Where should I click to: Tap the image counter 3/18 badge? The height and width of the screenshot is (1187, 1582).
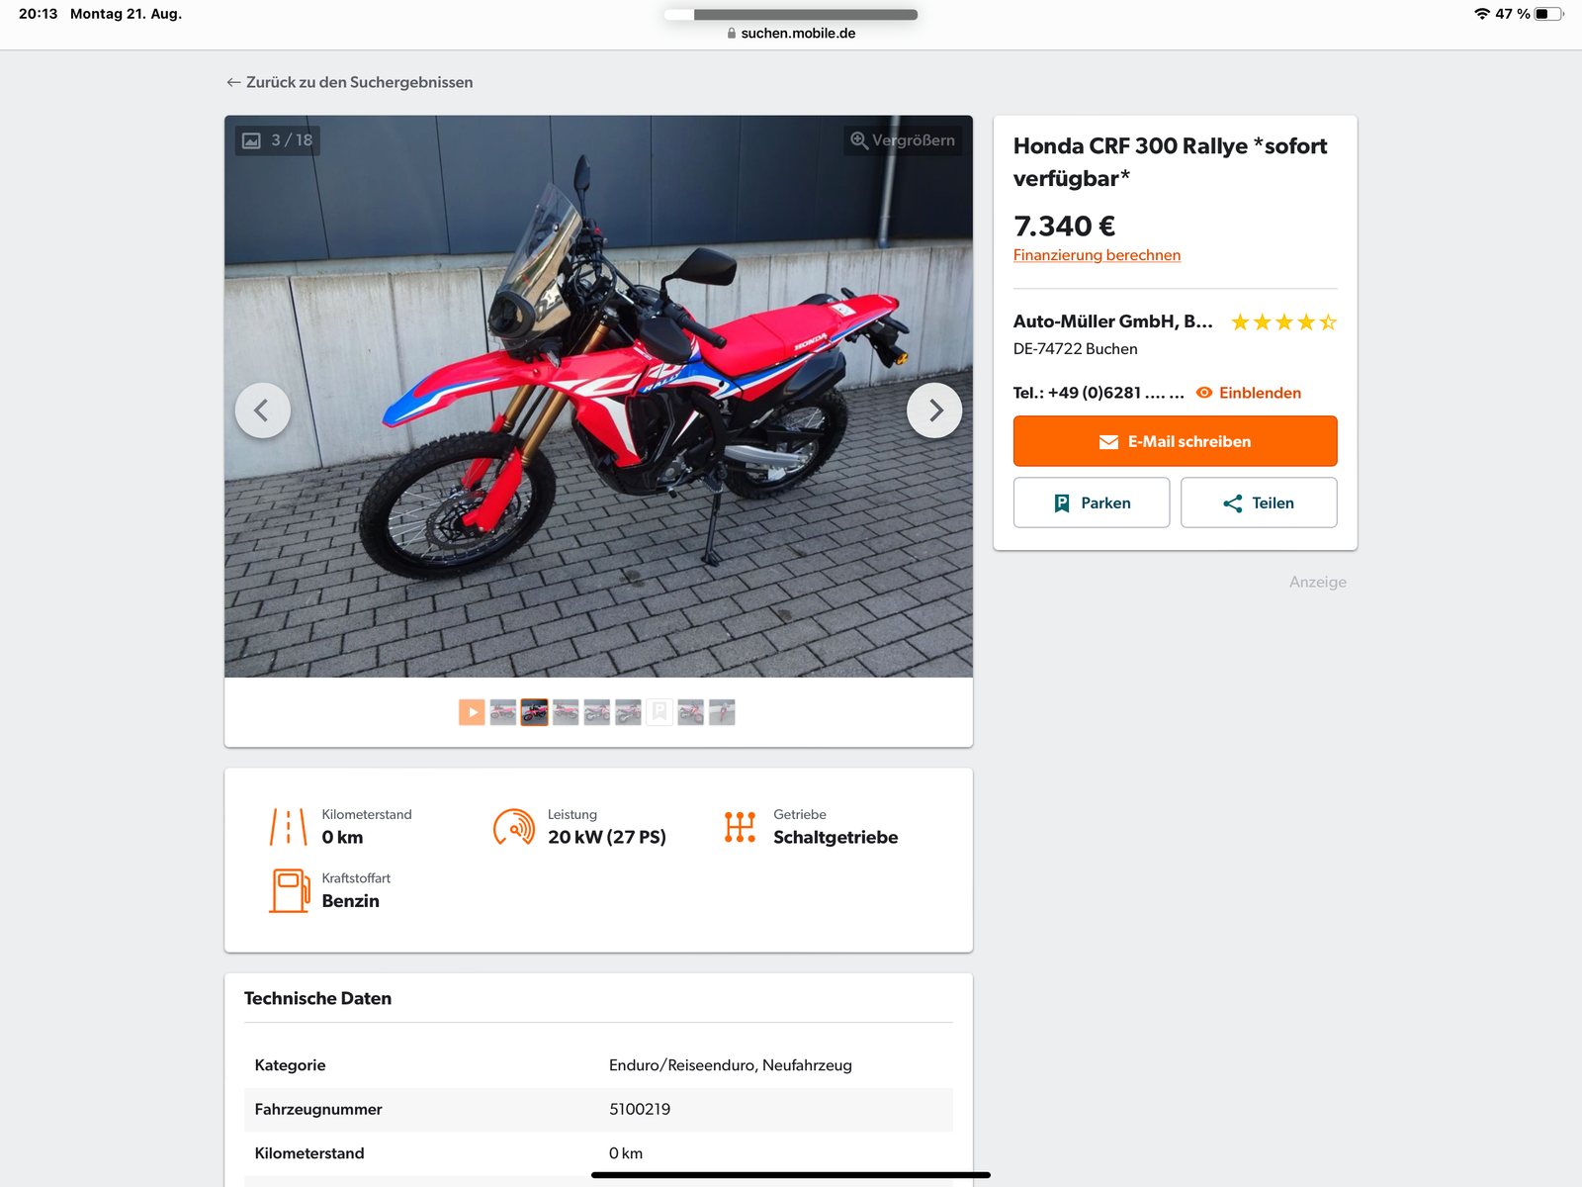(278, 140)
